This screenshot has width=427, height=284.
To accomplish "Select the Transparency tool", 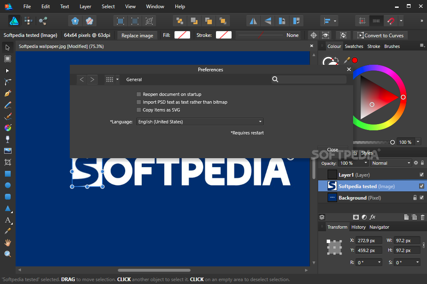I will pyautogui.click(x=8, y=139).
